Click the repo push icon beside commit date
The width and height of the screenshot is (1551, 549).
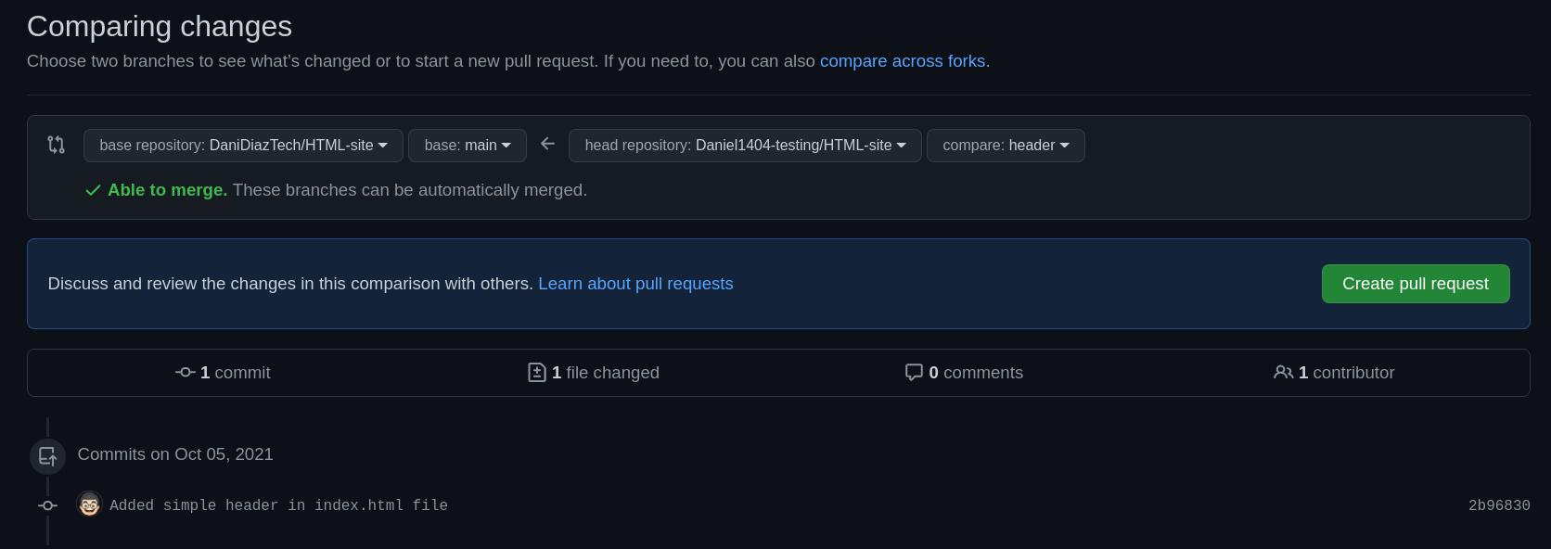click(x=47, y=456)
